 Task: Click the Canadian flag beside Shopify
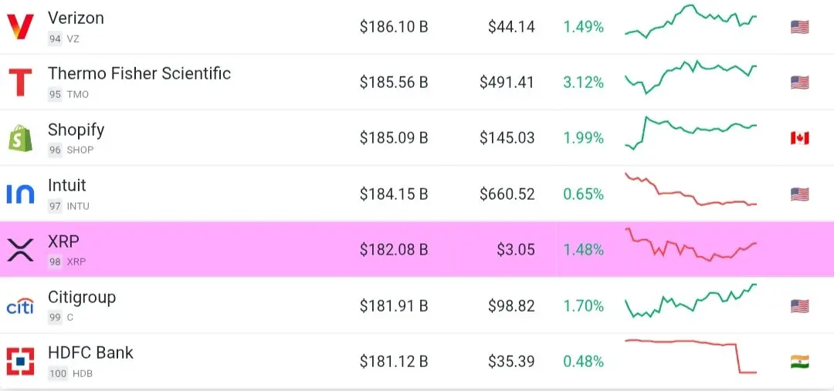click(799, 138)
